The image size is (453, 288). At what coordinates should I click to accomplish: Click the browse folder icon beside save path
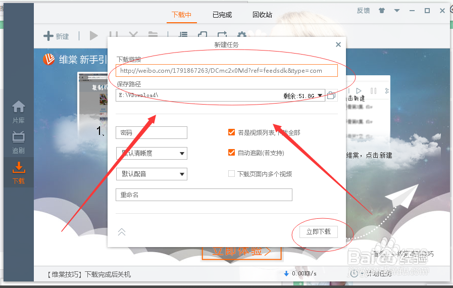pos(331,95)
